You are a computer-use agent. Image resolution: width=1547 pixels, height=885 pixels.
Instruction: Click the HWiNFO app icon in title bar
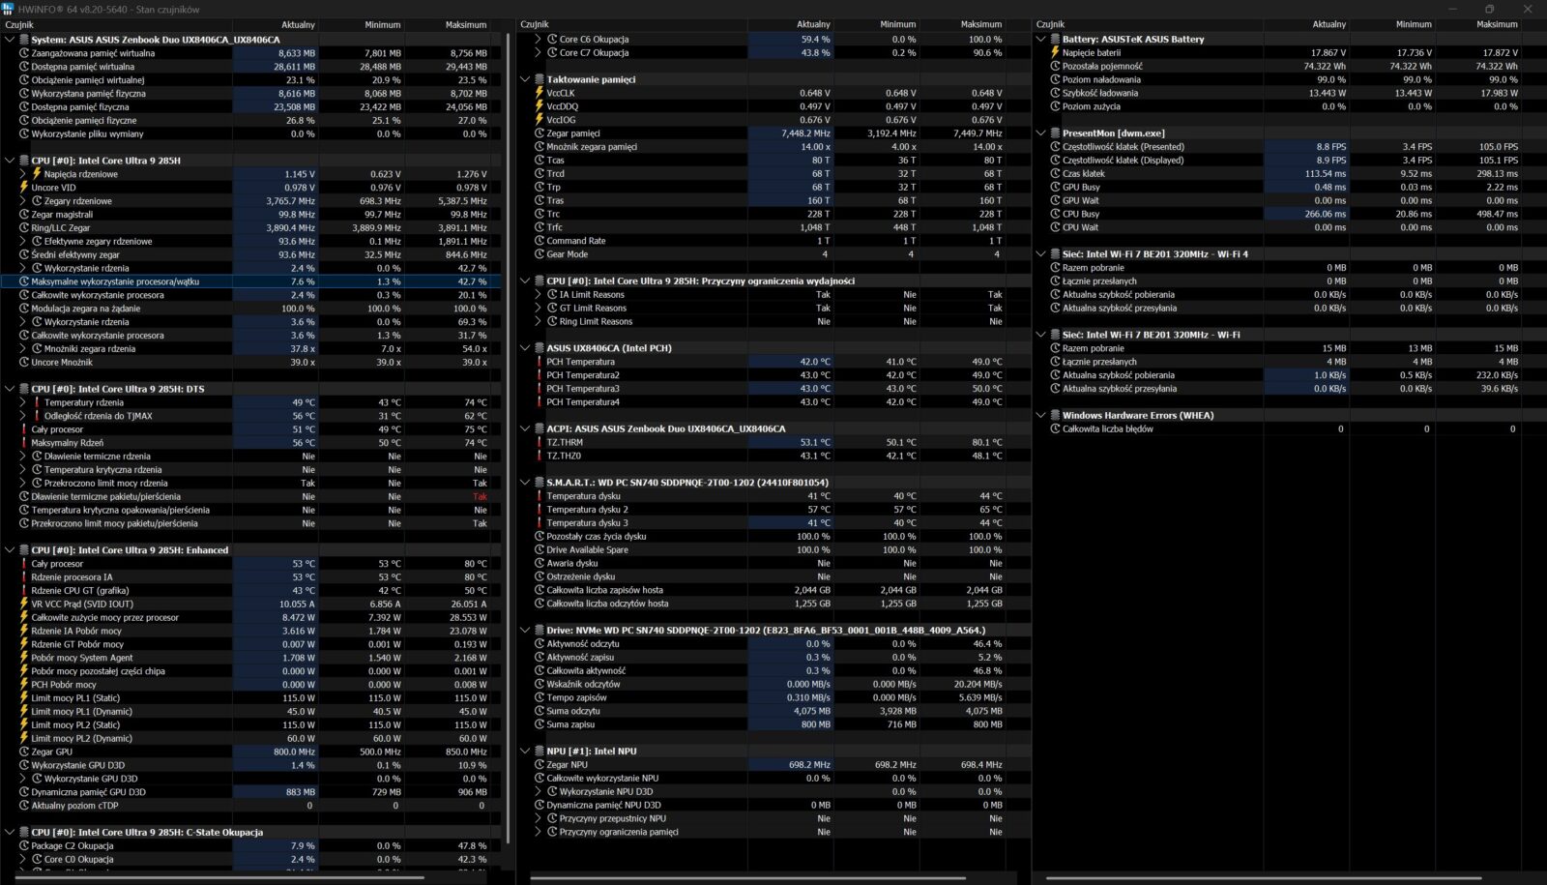pos(9,9)
